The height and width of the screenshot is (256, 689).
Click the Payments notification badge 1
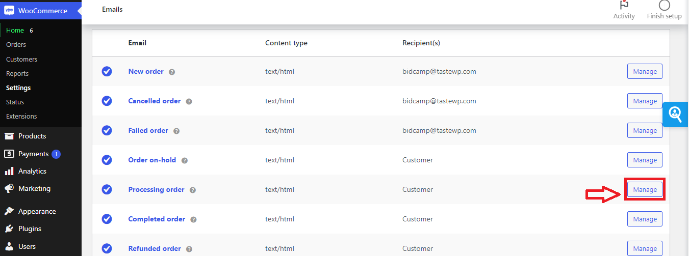56,154
